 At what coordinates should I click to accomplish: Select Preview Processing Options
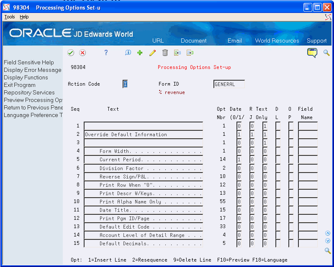(33, 100)
